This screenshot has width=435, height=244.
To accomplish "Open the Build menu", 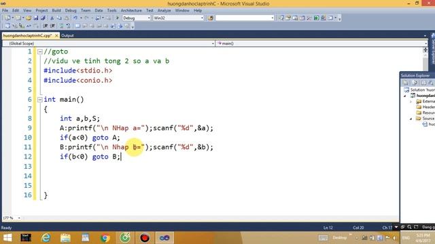I will point(56,10).
